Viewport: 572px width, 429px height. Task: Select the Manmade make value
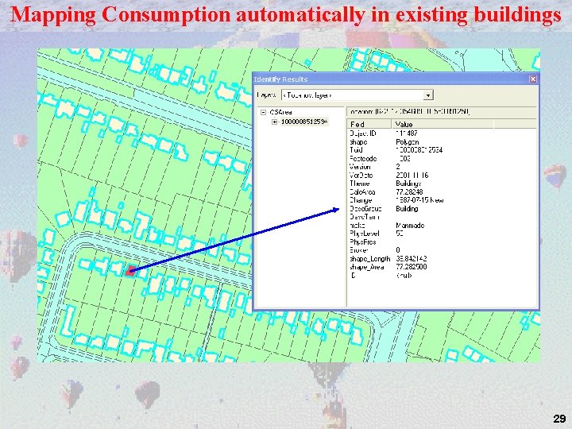pos(410,226)
